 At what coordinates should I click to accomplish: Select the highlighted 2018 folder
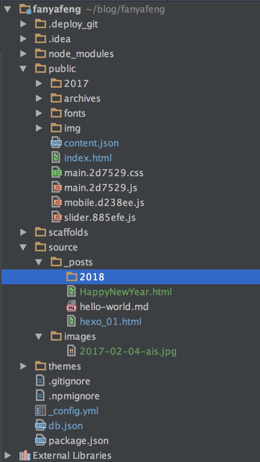click(x=92, y=277)
